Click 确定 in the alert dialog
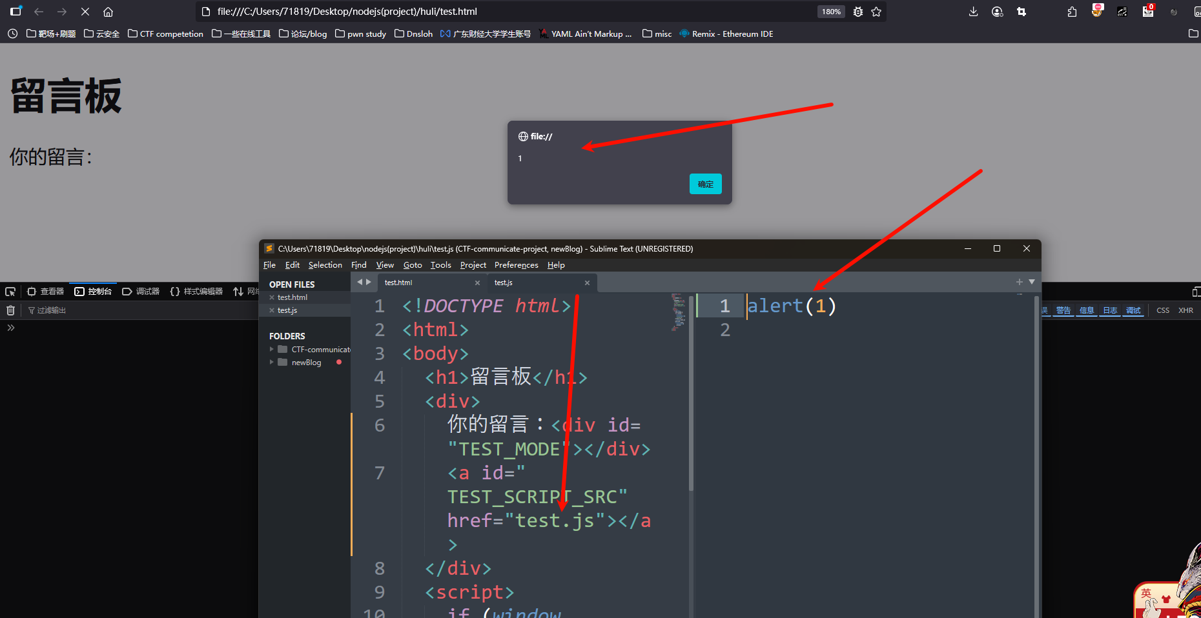1201x618 pixels. [x=705, y=184]
